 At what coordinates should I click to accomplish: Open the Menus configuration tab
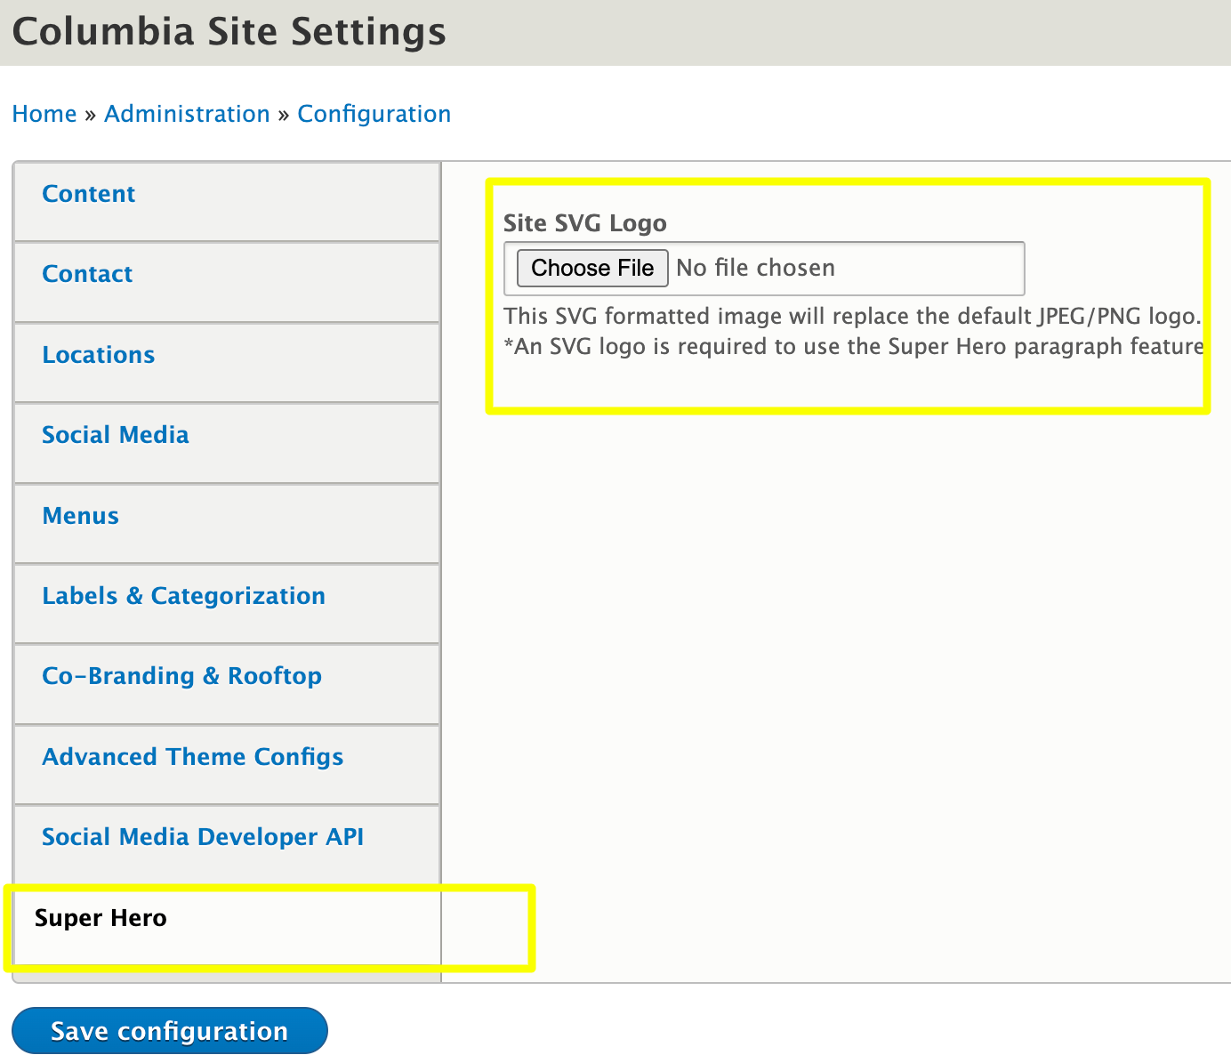(80, 516)
